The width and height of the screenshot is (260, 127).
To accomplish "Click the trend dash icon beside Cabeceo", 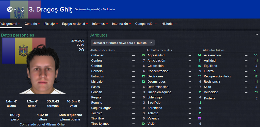I will (134, 55).
